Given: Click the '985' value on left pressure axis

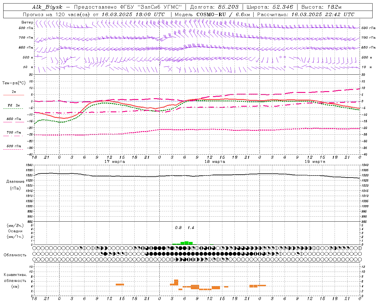Looking at the screenshot, I should pos(30,222).
